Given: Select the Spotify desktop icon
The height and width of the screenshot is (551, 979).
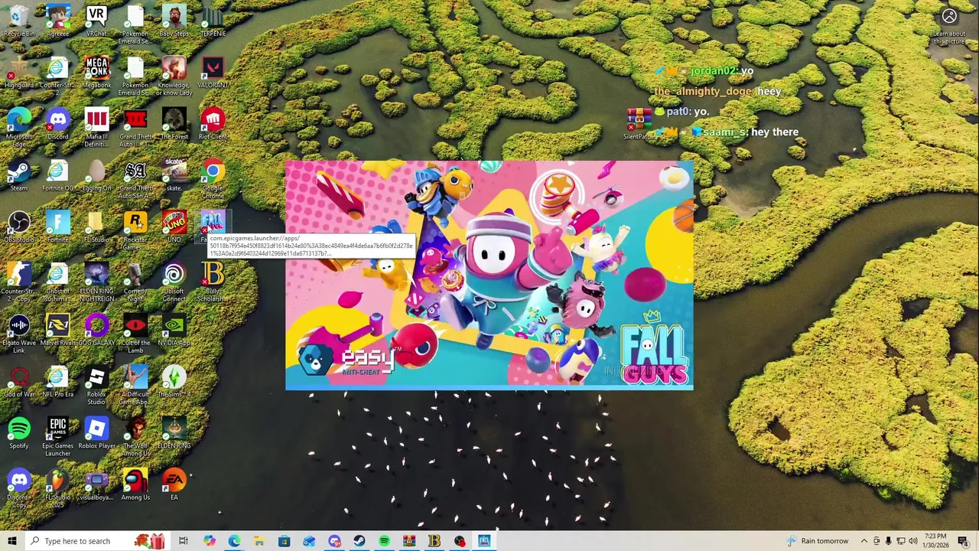Looking at the screenshot, I should coord(19,432).
